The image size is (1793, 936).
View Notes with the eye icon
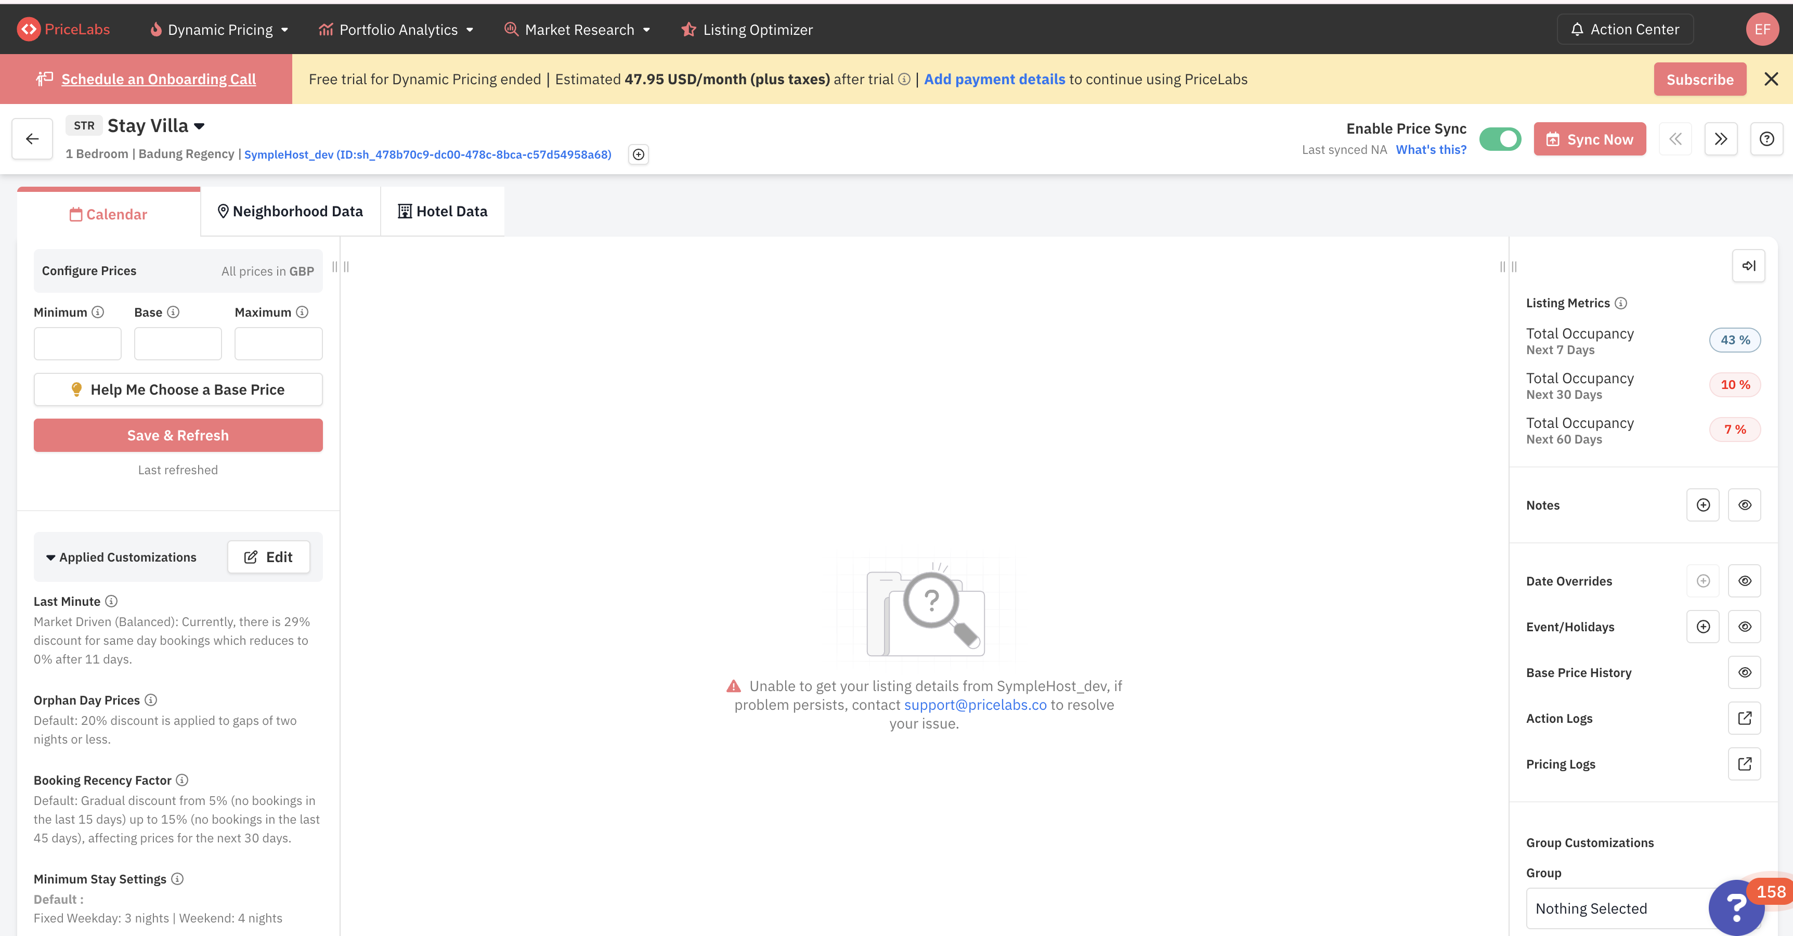click(1744, 504)
